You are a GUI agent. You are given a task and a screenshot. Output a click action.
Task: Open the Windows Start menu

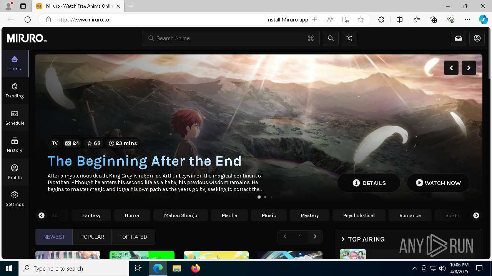click(9, 268)
